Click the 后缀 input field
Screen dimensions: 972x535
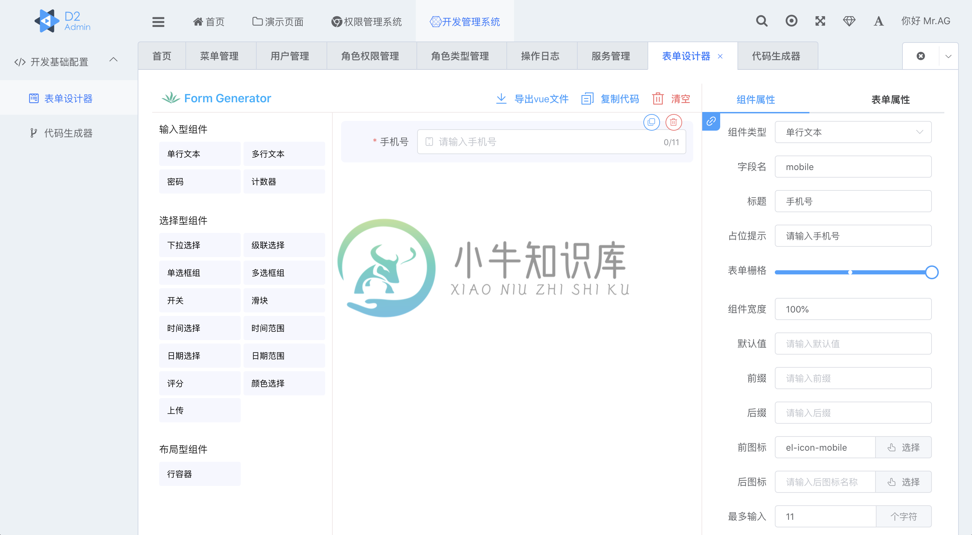[853, 412]
